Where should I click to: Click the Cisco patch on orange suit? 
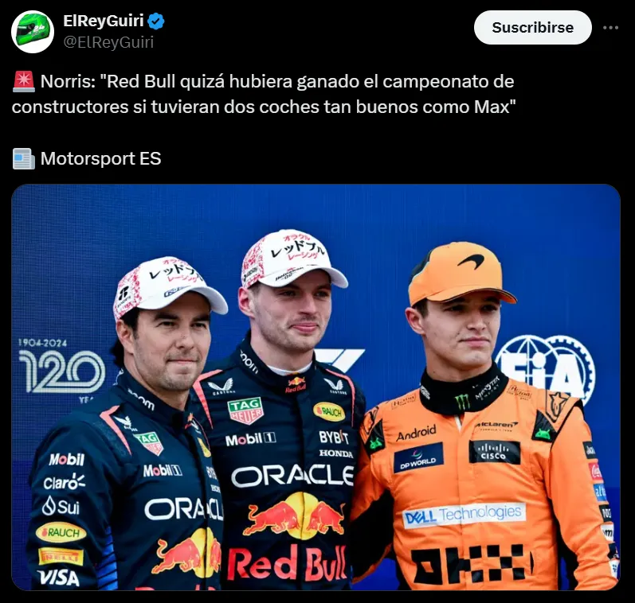(495, 452)
